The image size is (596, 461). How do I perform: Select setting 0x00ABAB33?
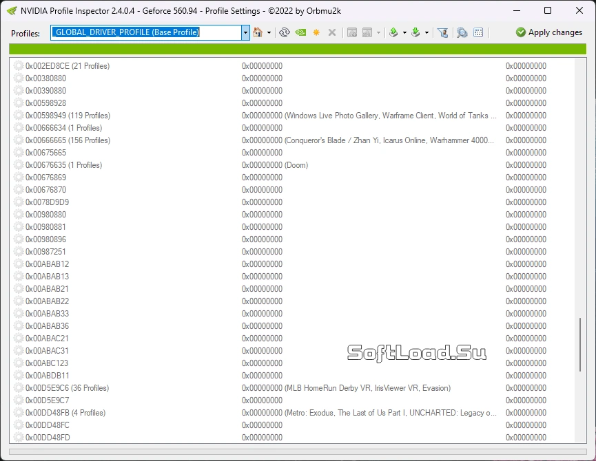click(x=47, y=313)
